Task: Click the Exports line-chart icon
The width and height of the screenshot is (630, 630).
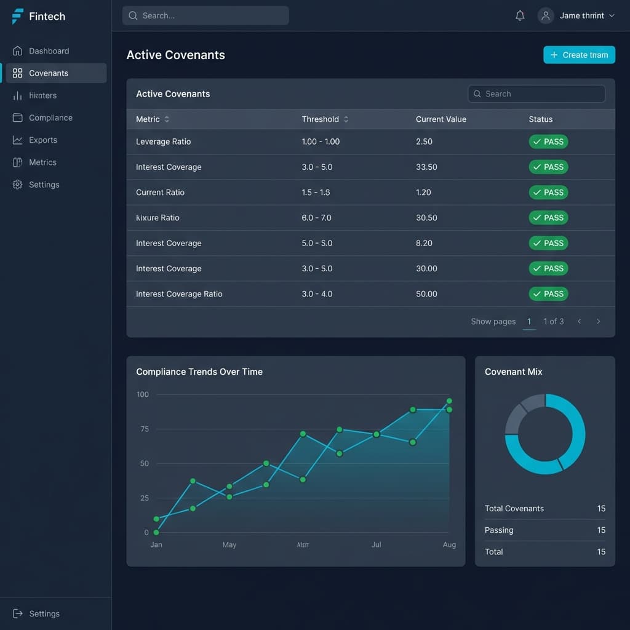Action: pos(17,140)
